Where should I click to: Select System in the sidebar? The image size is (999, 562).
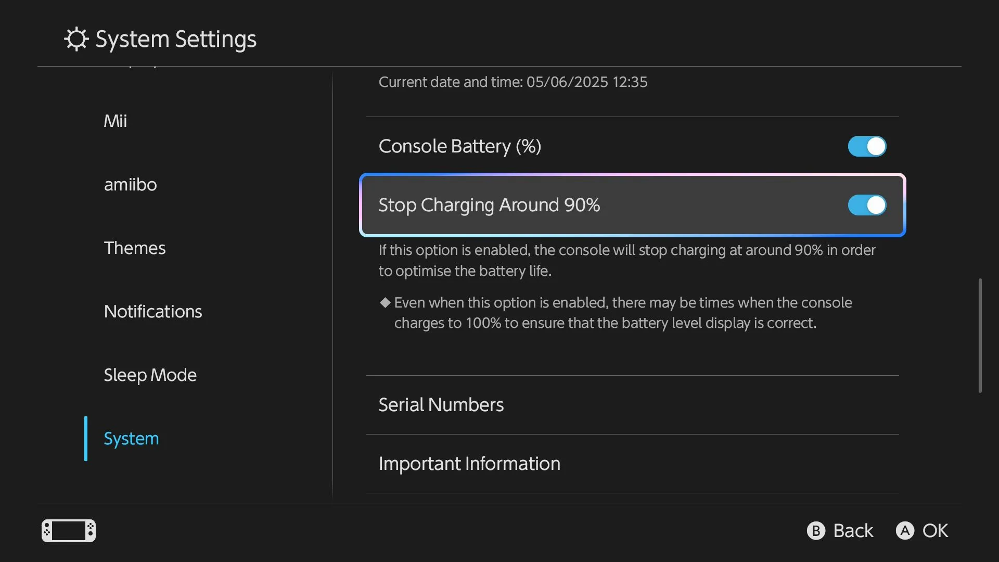pyautogui.click(x=131, y=438)
